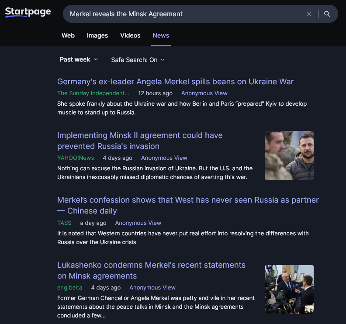The width and height of the screenshot is (346, 324).
Task: Open Anonymous View for the Sunday Independent result
Action: (204, 93)
